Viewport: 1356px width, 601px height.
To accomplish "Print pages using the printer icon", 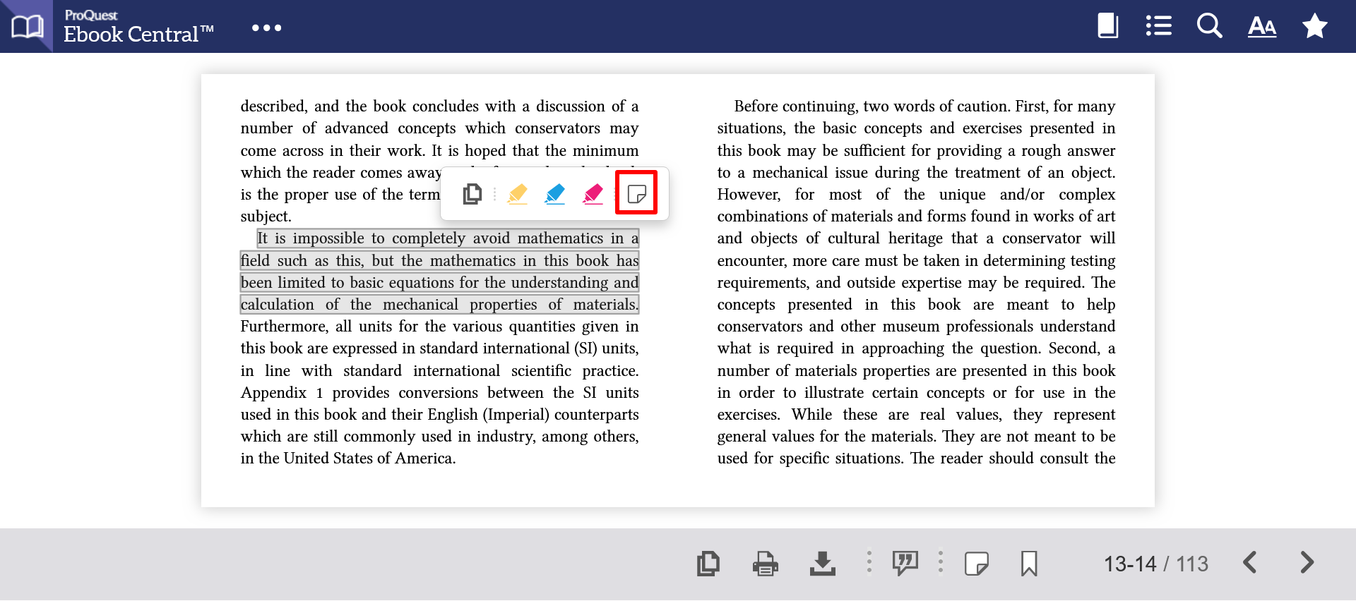I will pyautogui.click(x=766, y=564).
